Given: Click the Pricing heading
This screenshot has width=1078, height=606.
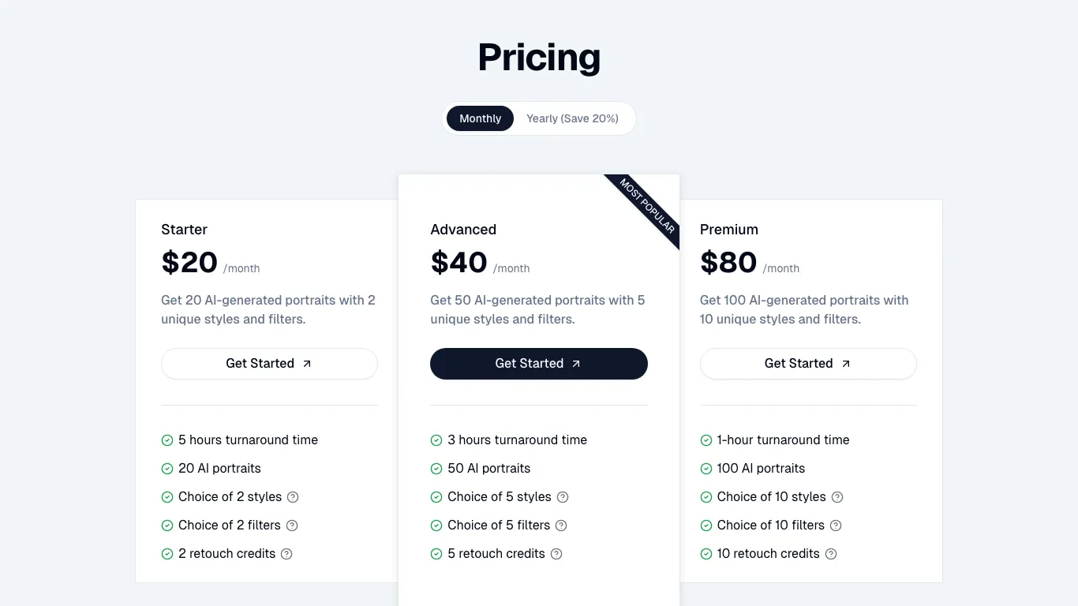Looking at the screenshot, I should click(x=538, y=57).
